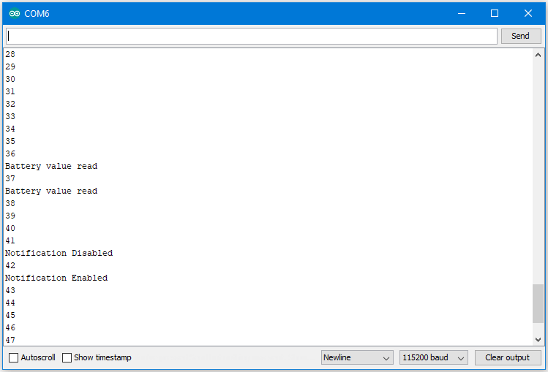Click the vertical scrollbar thumb
The height and width of the screenshot is (372, 548).
538,303
